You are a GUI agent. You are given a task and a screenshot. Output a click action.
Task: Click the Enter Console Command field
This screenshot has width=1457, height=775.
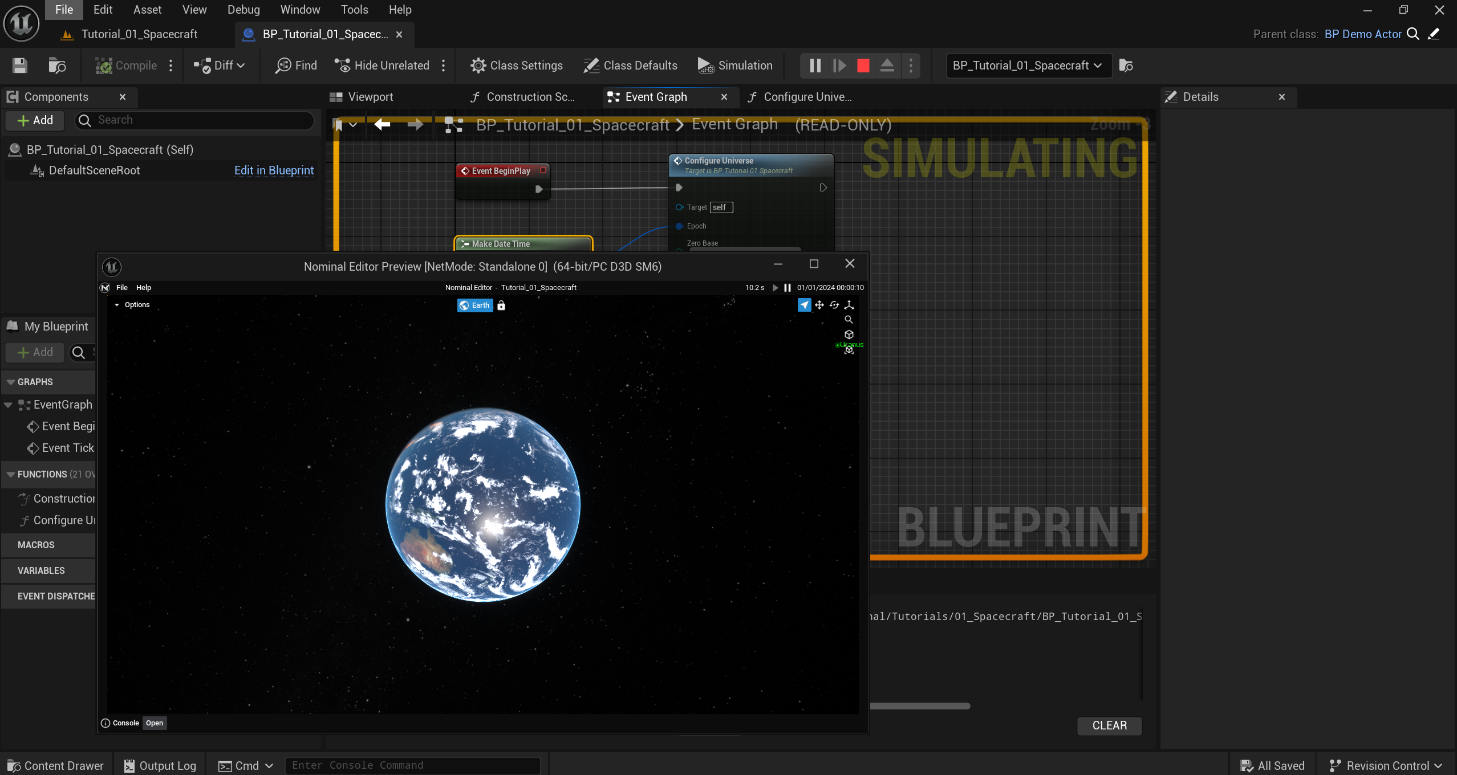(x=412, y=765)
